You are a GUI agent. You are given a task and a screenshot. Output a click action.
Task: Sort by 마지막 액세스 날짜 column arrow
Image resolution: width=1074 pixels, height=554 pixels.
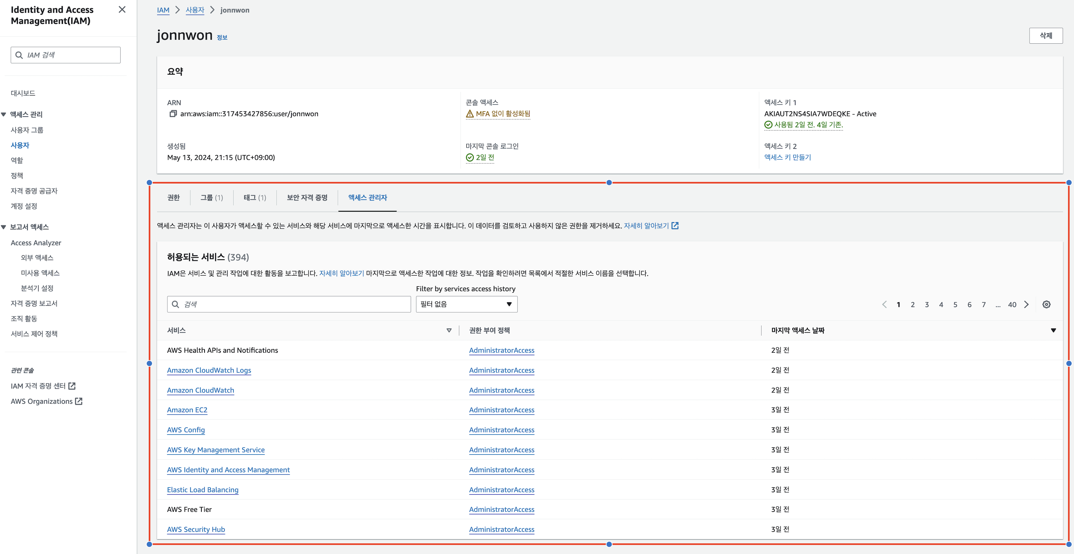click(x=1053, y=330)
